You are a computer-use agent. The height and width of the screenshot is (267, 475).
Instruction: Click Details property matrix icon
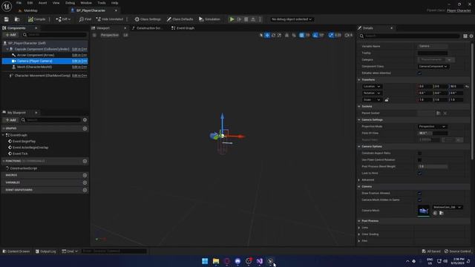click(x=465, y=36)
